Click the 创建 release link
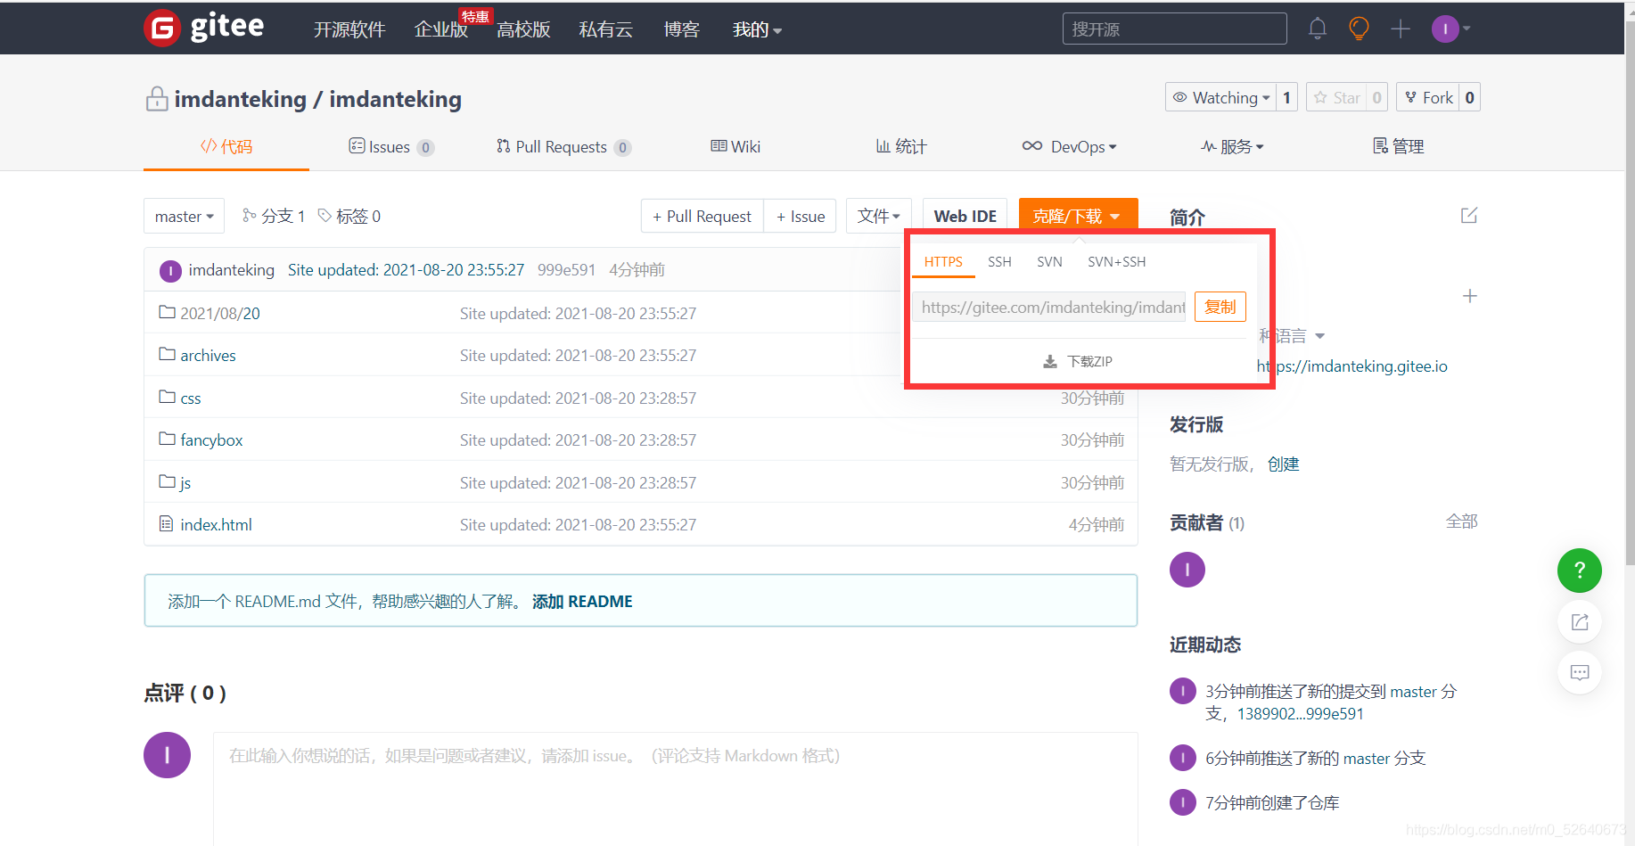This screenshot has width=1635, height=846. click(x=1284, y=464)
